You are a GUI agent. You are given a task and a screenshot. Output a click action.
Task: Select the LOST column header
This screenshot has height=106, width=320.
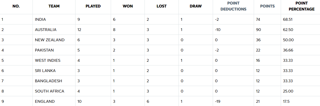coord(161,6)
